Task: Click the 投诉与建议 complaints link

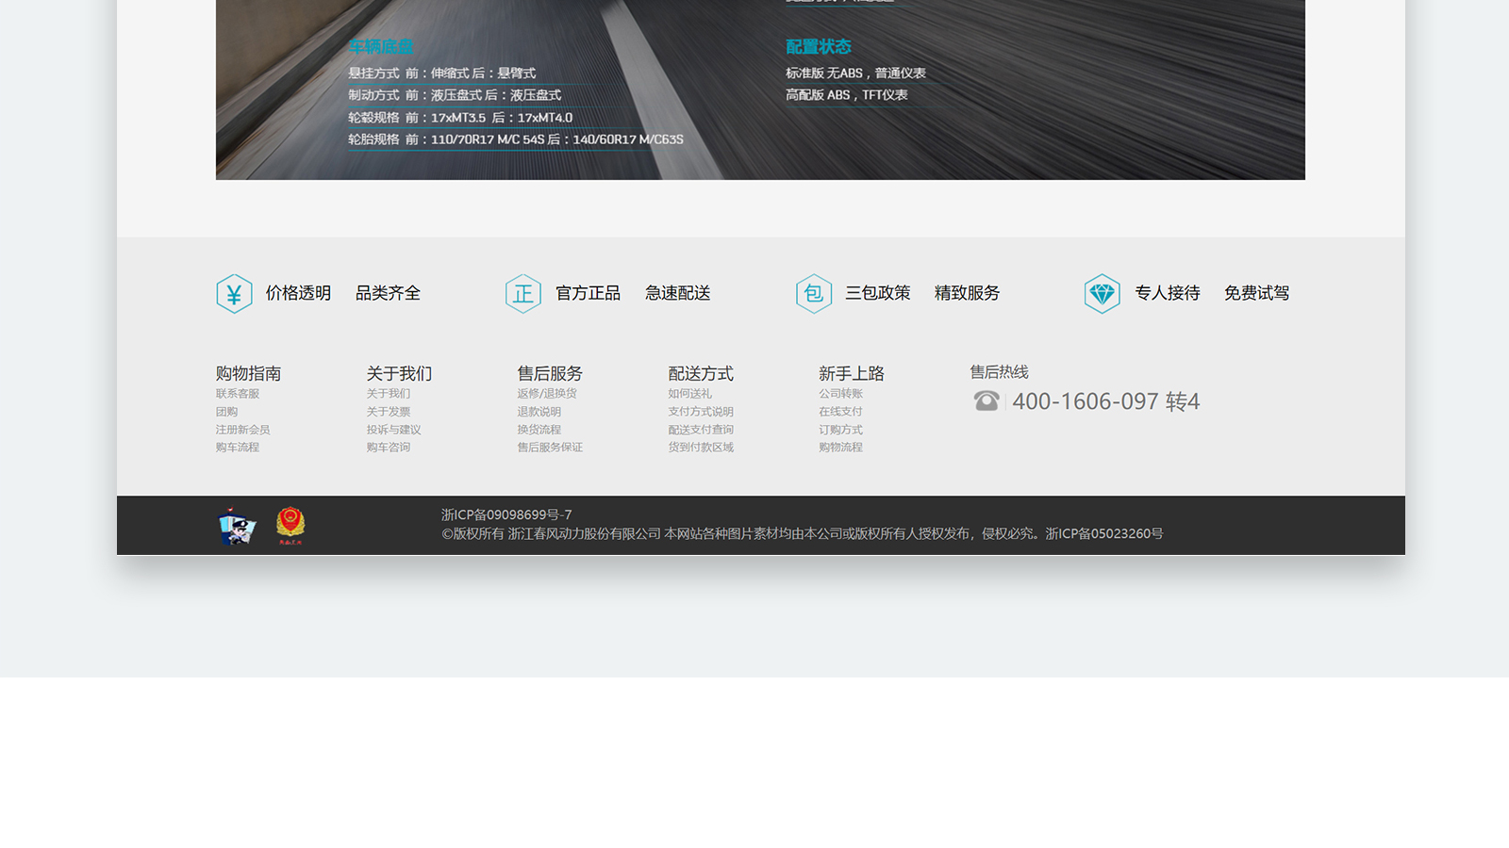Action: pos(394,430)
